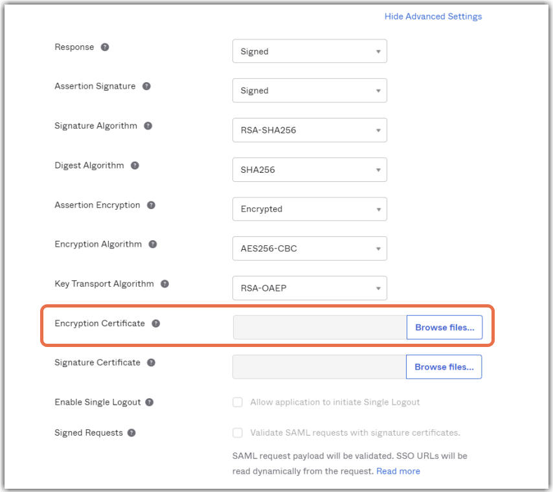Click the Signature Algorithm help icon

pos(148,126)
